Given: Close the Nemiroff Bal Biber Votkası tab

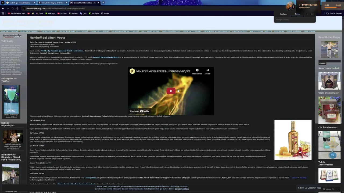Looking at the screenshot, I should (98, 3).
